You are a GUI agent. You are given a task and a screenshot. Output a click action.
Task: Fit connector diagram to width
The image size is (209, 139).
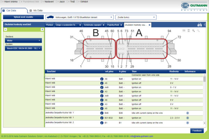(x=184, y=31)
